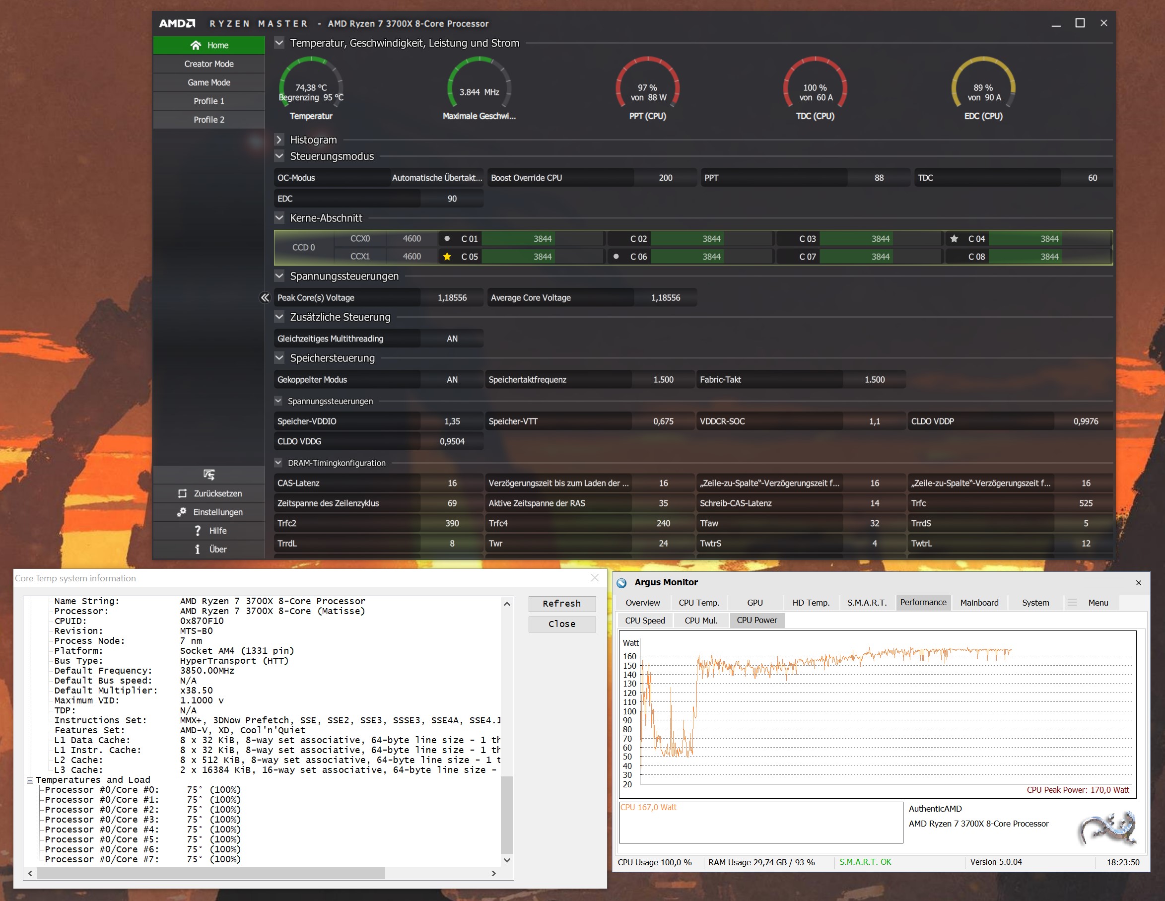Select the Game Mode profile

[208, 83]
